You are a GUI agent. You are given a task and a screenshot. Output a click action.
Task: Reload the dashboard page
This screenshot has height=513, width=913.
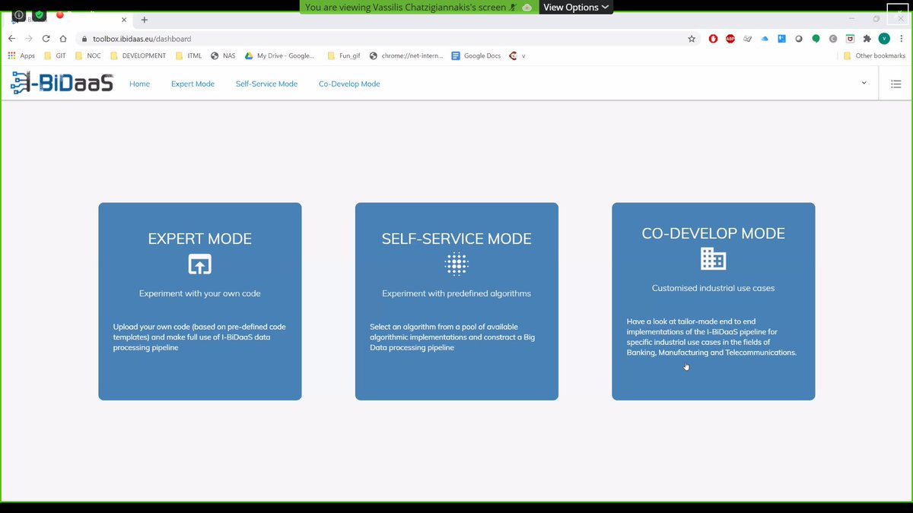[x=46, y=39]
